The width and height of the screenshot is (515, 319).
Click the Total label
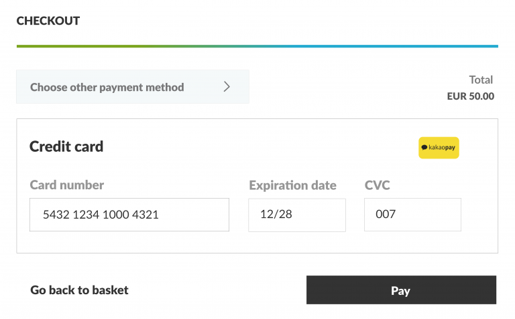[481, 80]
